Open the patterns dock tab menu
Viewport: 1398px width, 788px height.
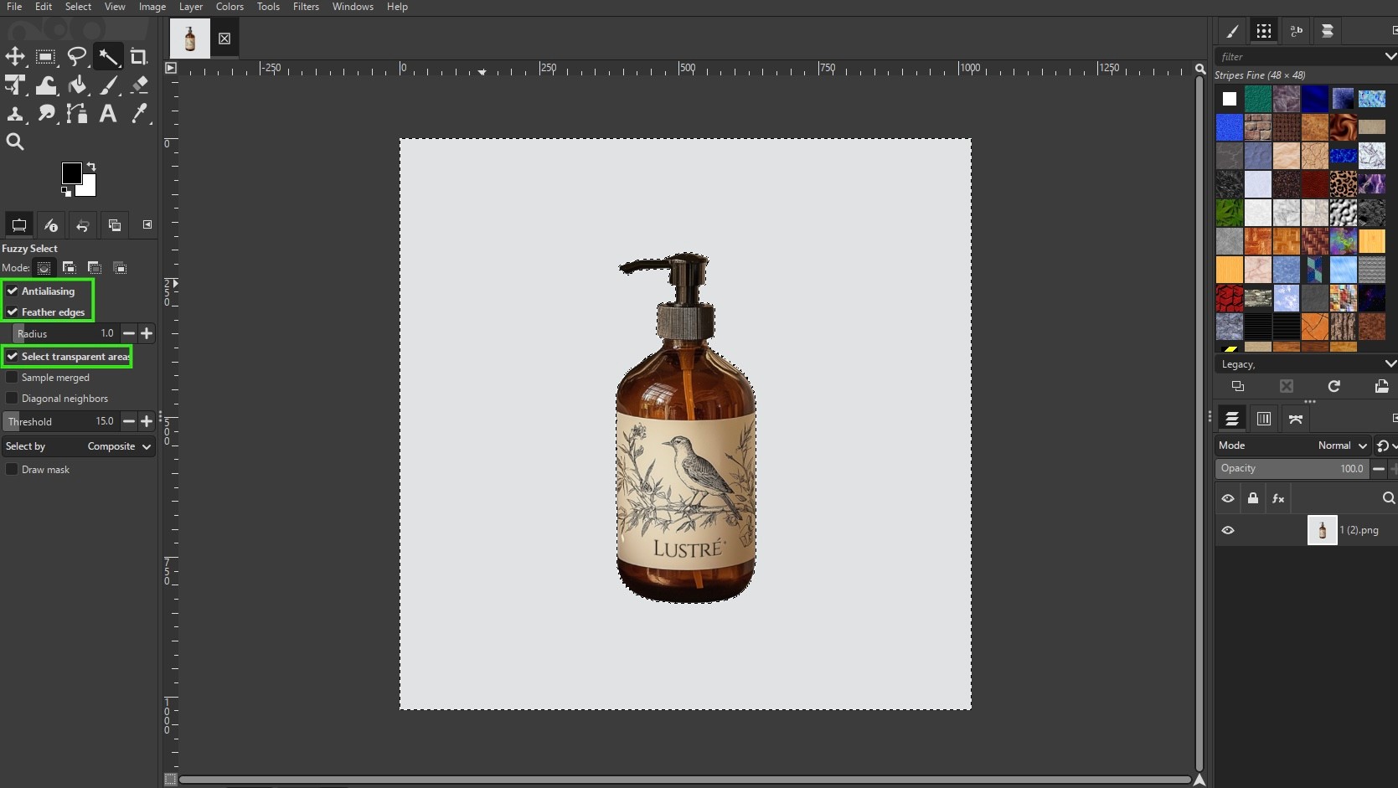click(1394, 31)
